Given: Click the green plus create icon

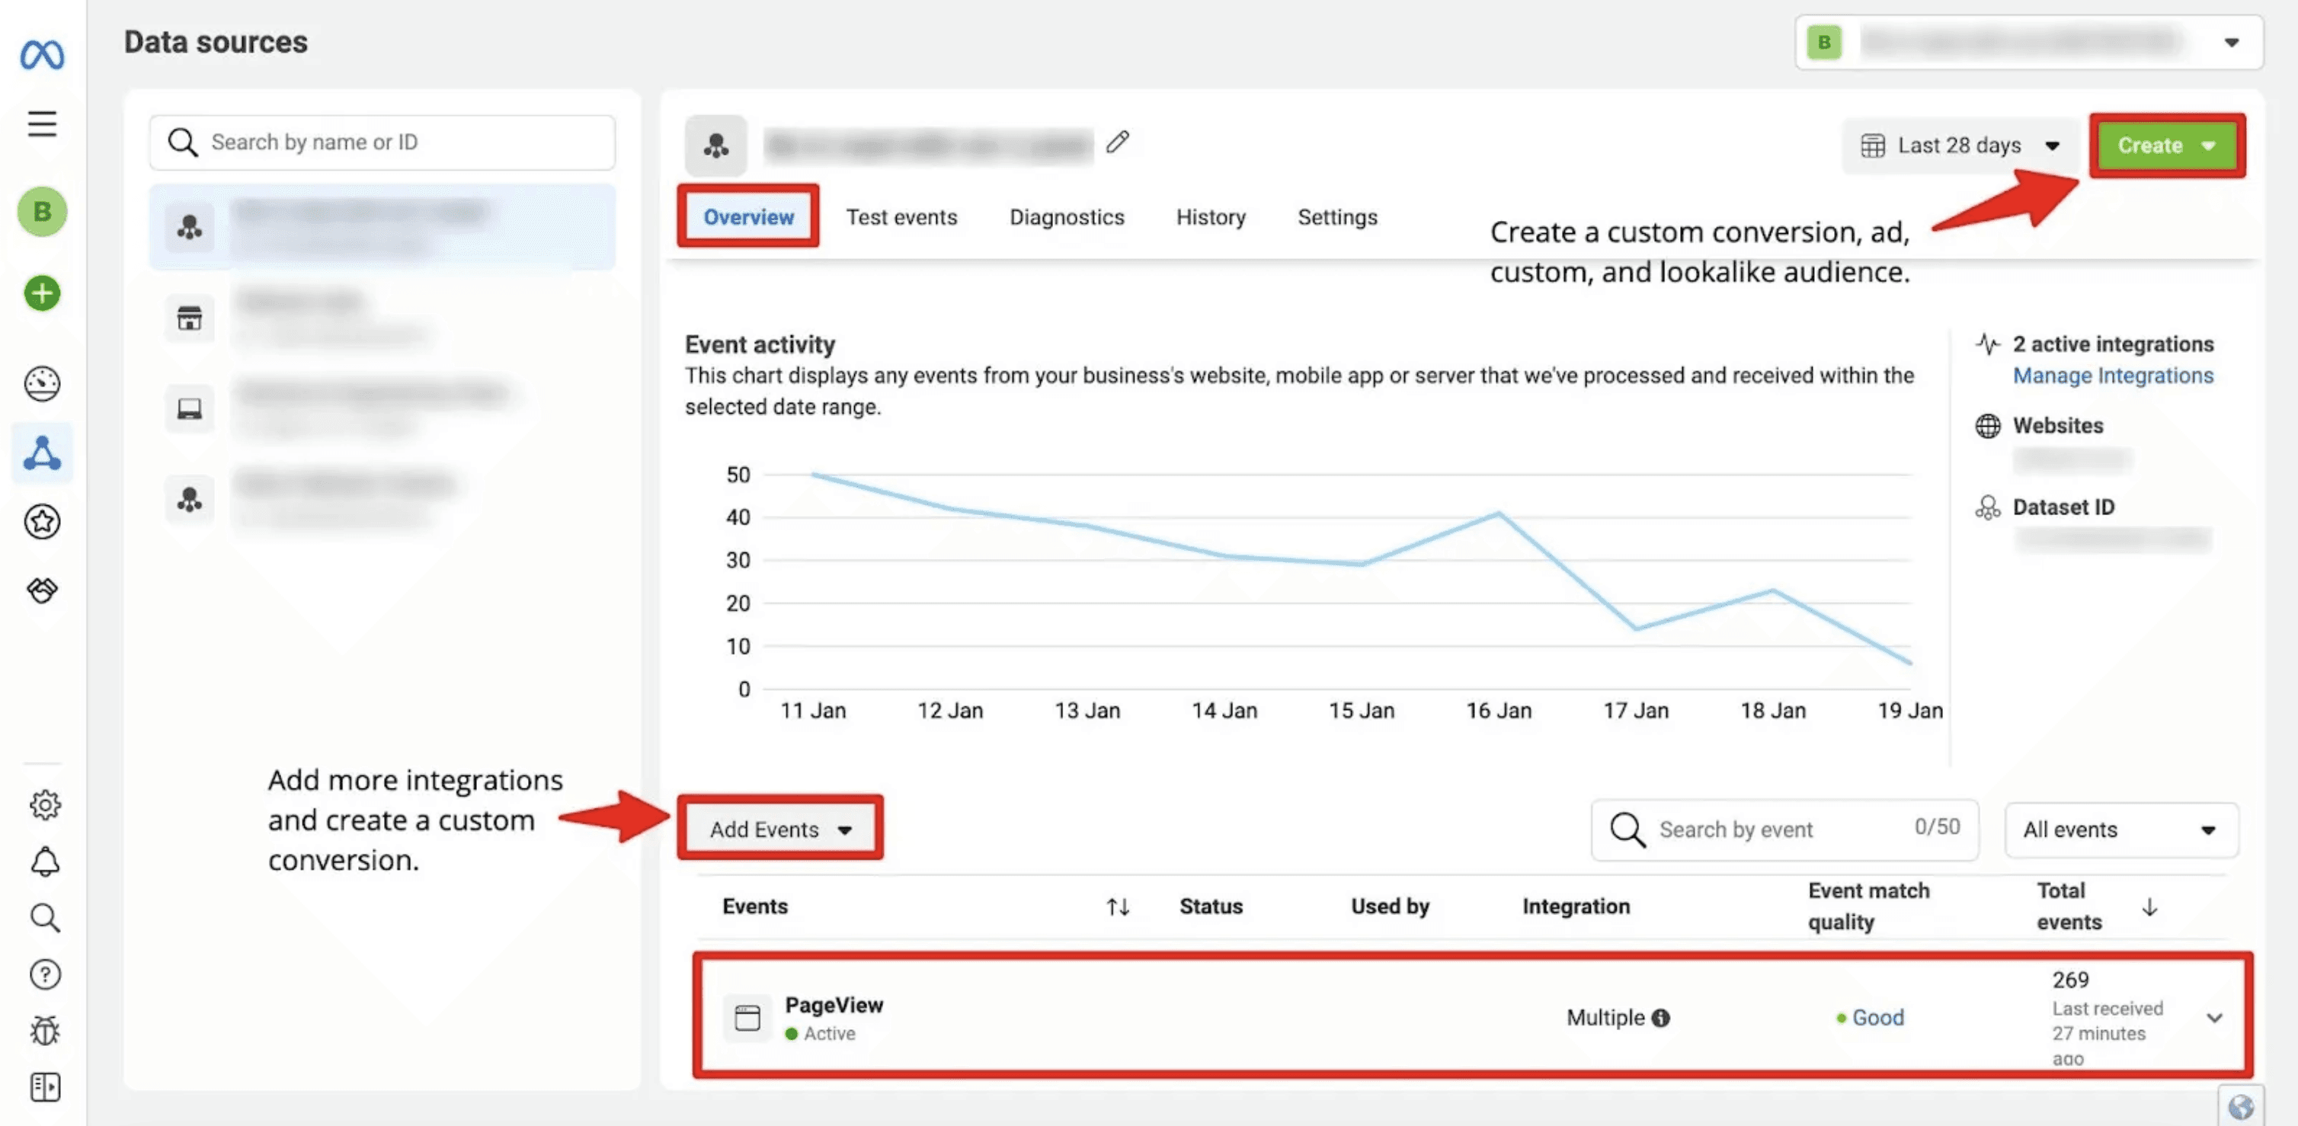Looking at the screenshot, I should click(42, 293).
